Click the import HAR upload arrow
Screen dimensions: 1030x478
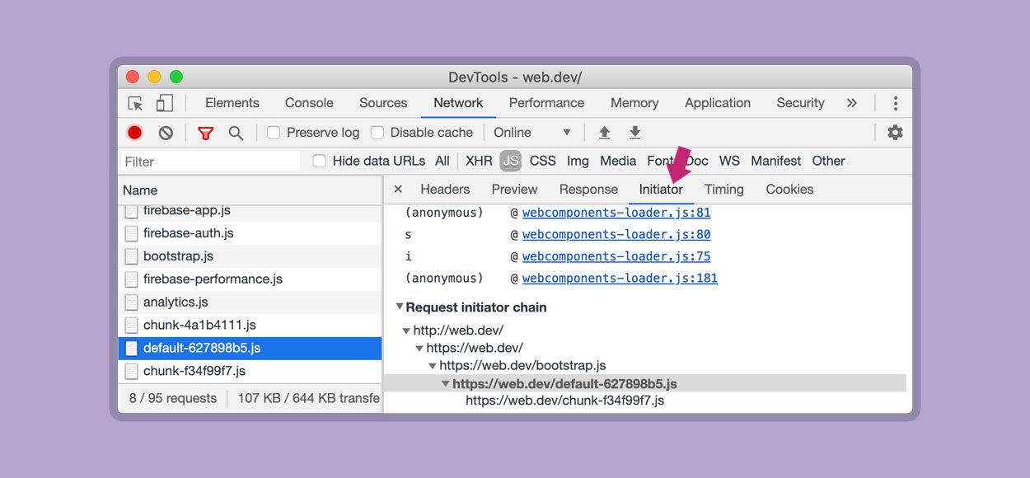[x=604, y=133]
